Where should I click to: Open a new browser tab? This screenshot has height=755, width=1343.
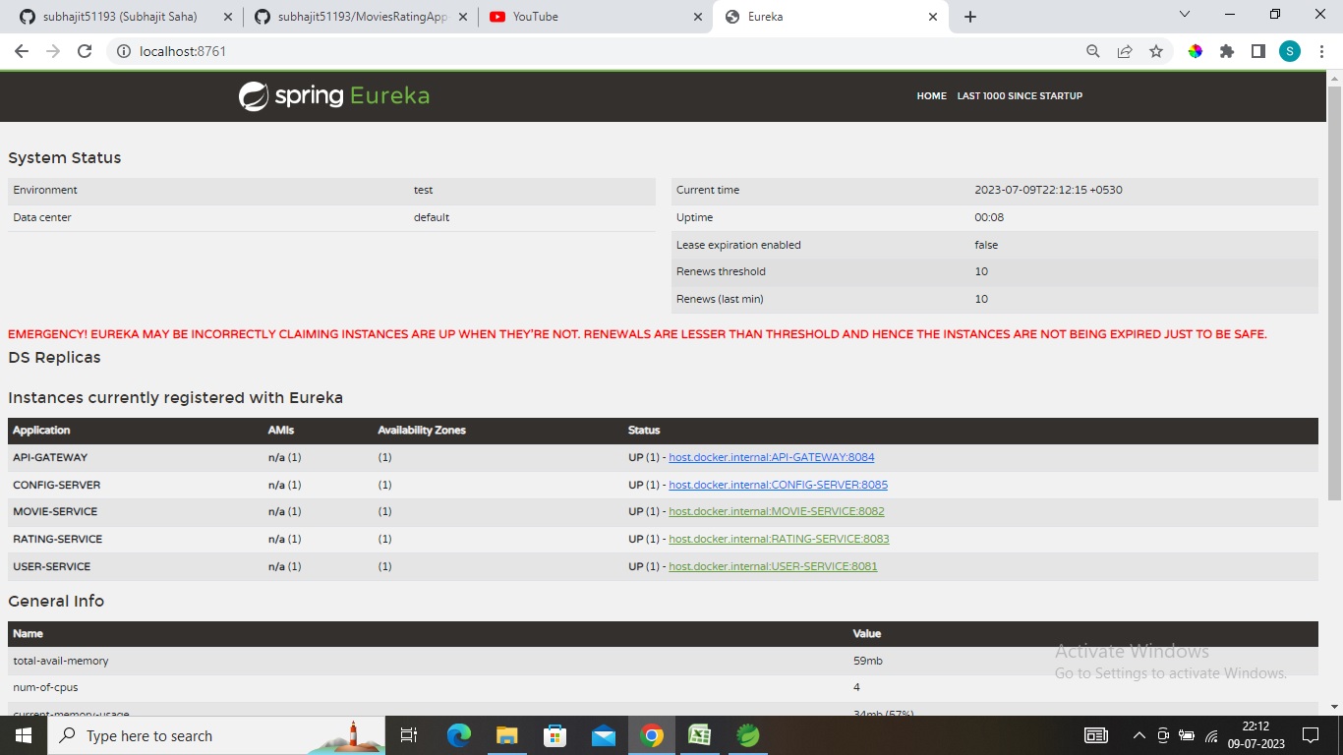[x=970, y=17]
